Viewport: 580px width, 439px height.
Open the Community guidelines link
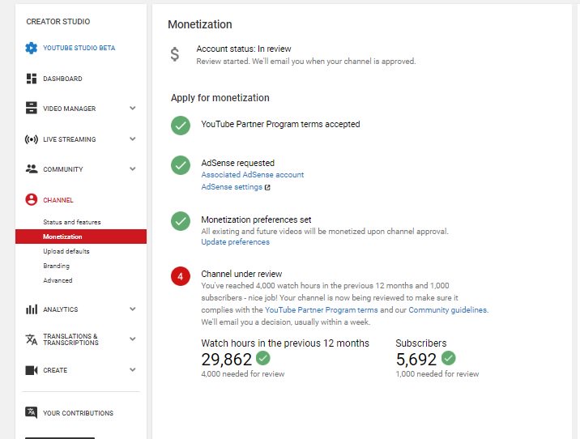click(x=448, y=310)
